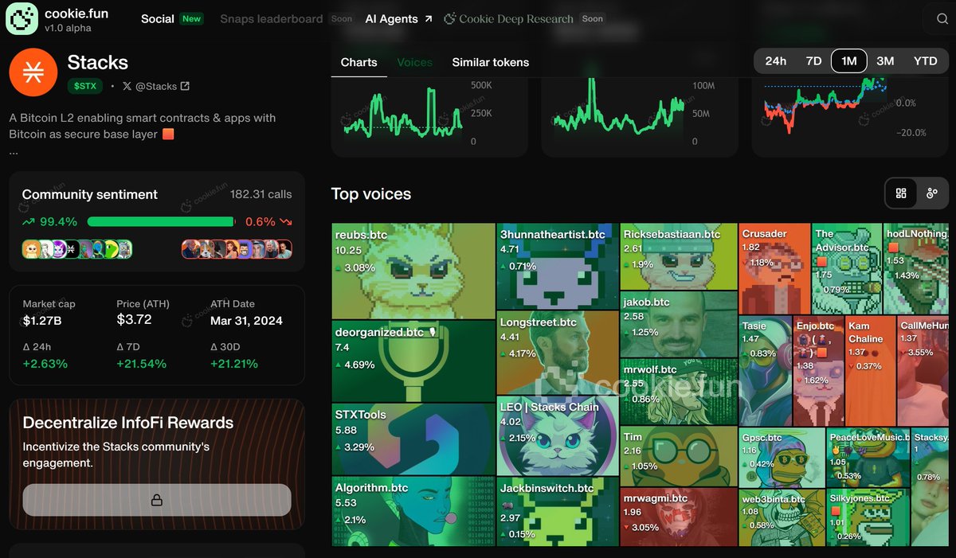Click the +21.54% 7D change value
Image resolution: width=956 pixels, height=558 pixels.
141,364
